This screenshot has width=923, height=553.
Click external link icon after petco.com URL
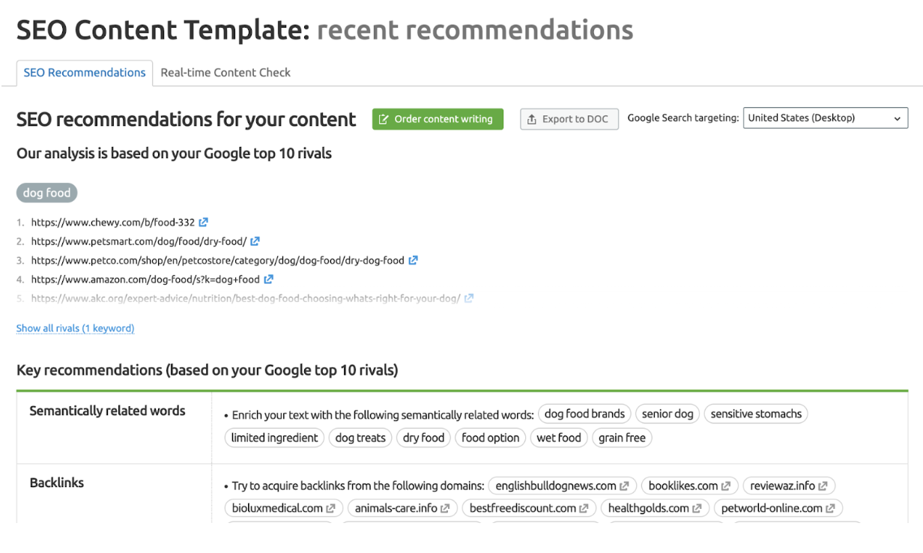[414, 260]
